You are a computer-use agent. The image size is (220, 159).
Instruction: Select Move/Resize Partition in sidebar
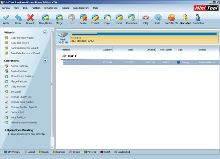pyautogui.click(x=22, y=76)
